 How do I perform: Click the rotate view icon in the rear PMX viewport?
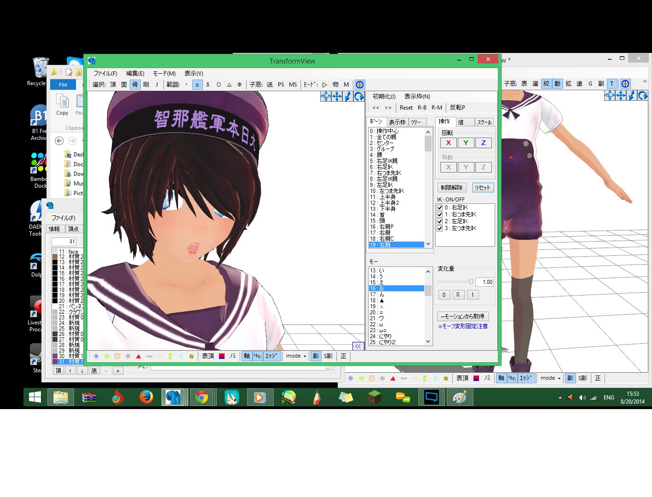(643, 95)
